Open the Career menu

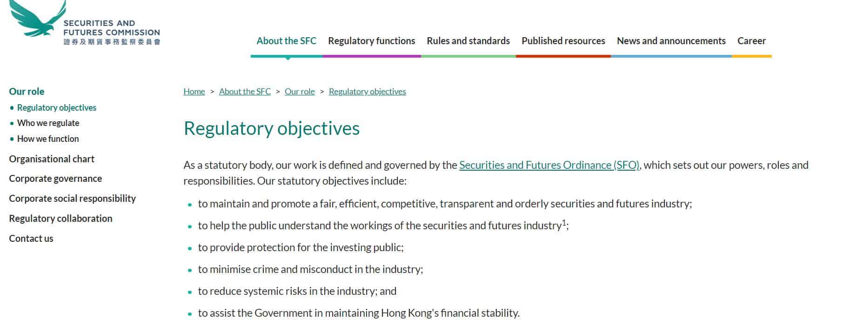751,41
